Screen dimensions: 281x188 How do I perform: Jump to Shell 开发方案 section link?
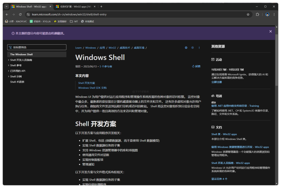[x=87, y=83]
